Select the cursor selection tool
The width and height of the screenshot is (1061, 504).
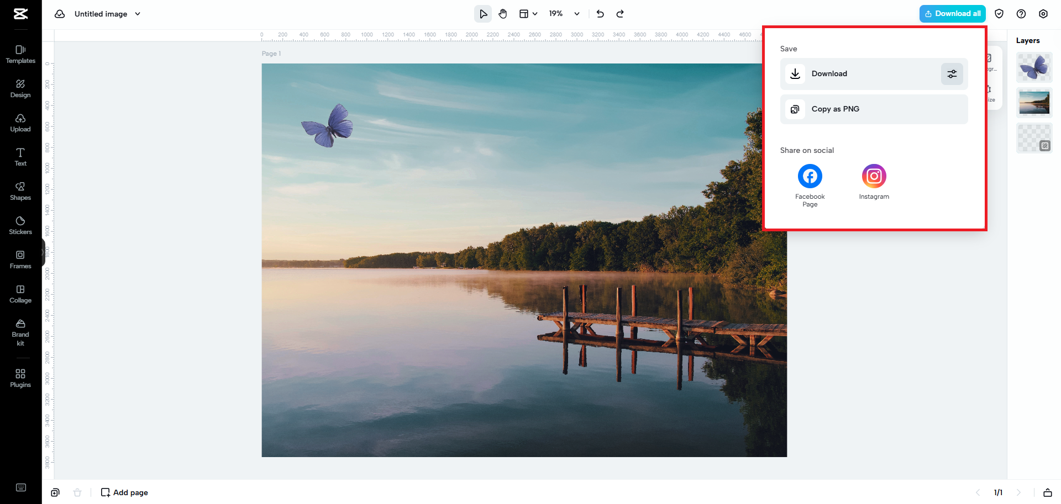[x=483, y=13]
